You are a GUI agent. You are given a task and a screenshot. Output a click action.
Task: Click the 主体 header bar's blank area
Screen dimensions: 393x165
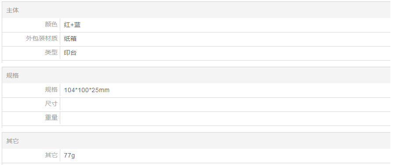(204, 10)
